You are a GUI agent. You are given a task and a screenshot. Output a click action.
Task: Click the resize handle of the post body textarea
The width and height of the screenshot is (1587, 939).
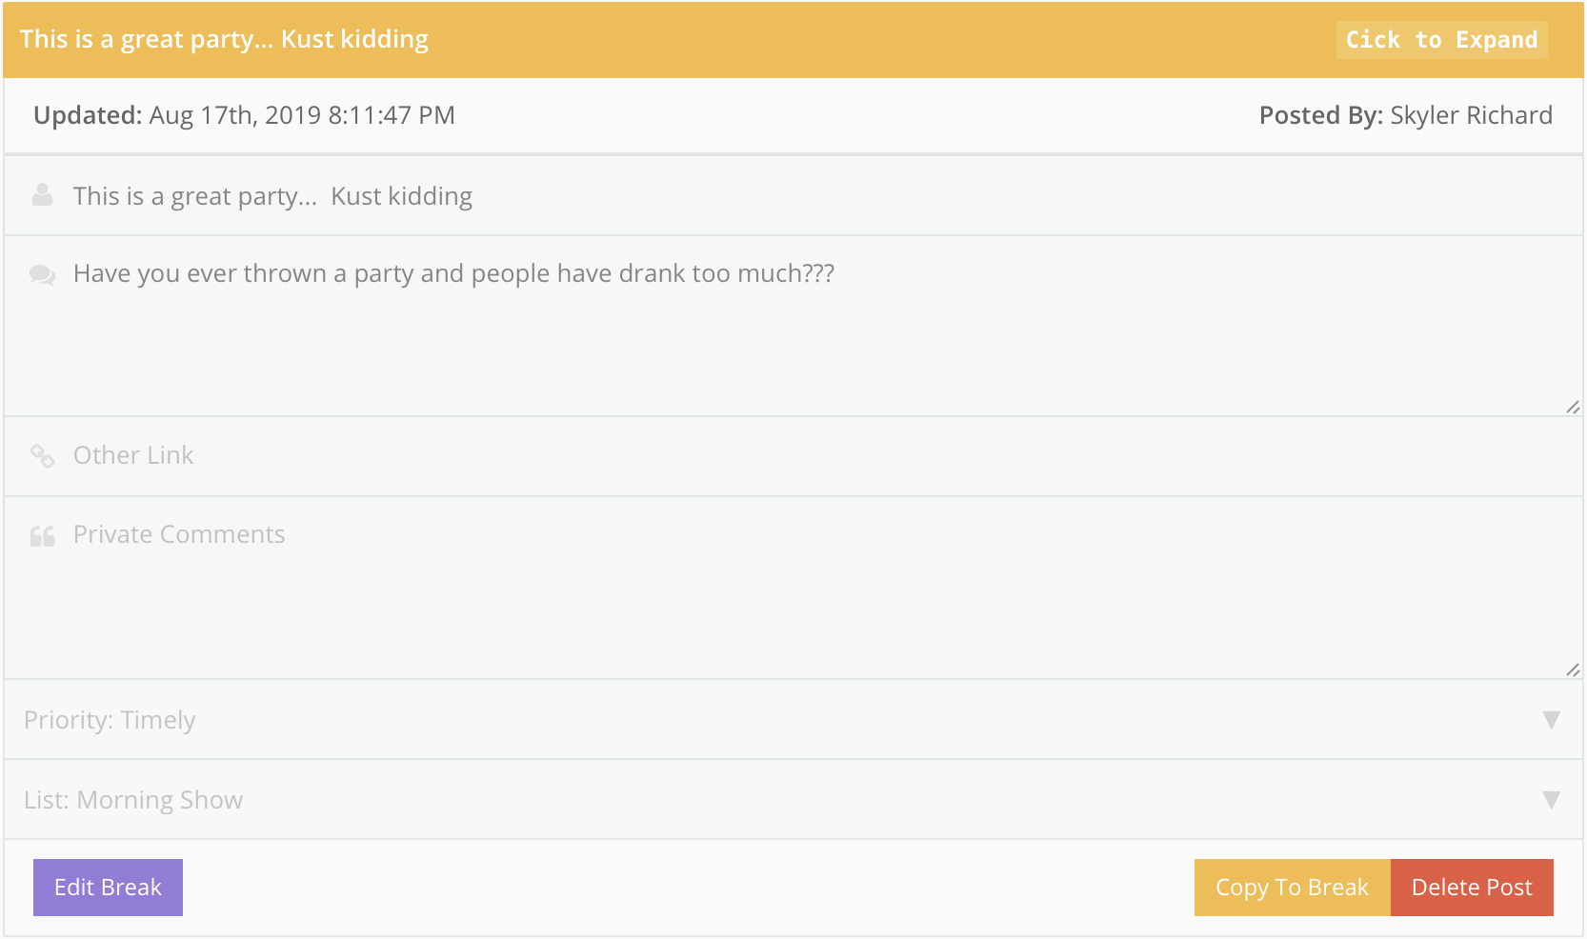click(x=1572, y=407)
